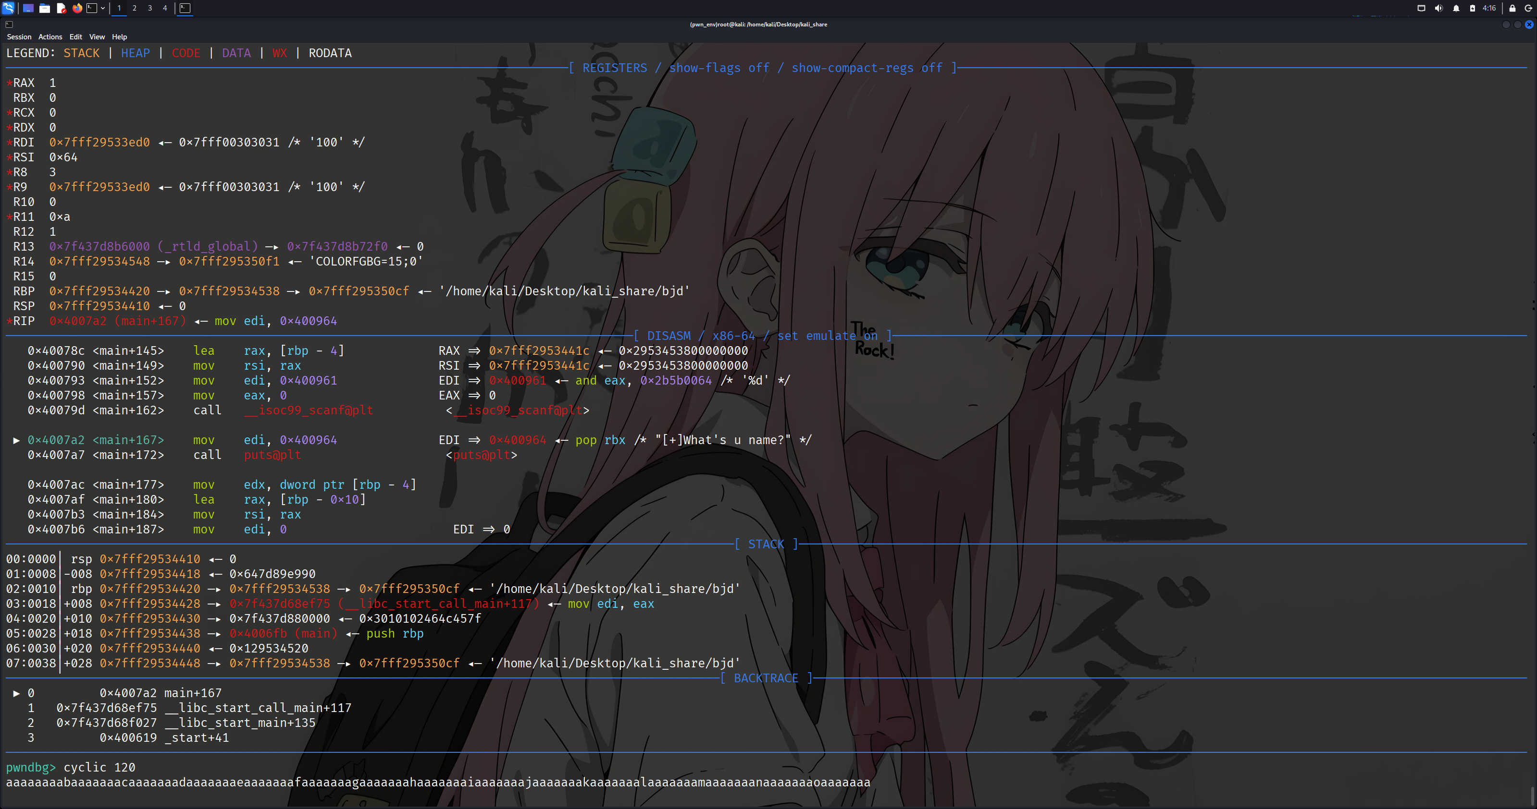The width and height of the screenshot is (1537, 809).
Task: Open the View menu
Action: point(97,37)
